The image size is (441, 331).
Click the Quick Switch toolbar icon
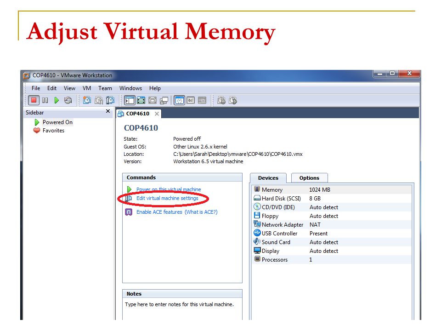tap(141, 100)
